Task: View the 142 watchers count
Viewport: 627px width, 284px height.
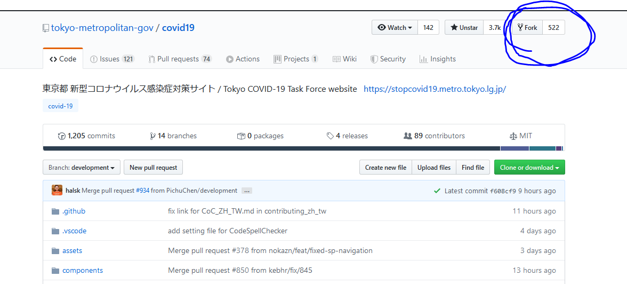Action: (428, 28)
